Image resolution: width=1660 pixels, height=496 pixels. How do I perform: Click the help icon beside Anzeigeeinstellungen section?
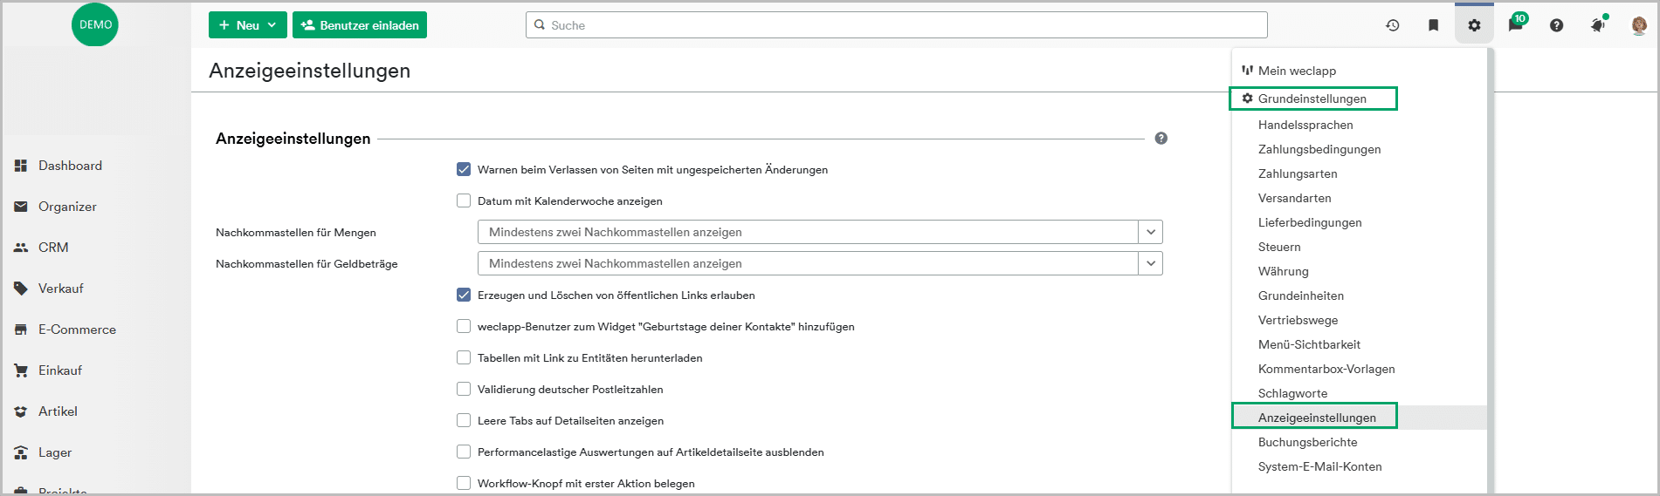click(1161, 138)
